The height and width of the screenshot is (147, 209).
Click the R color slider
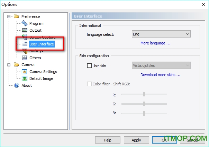144,94
